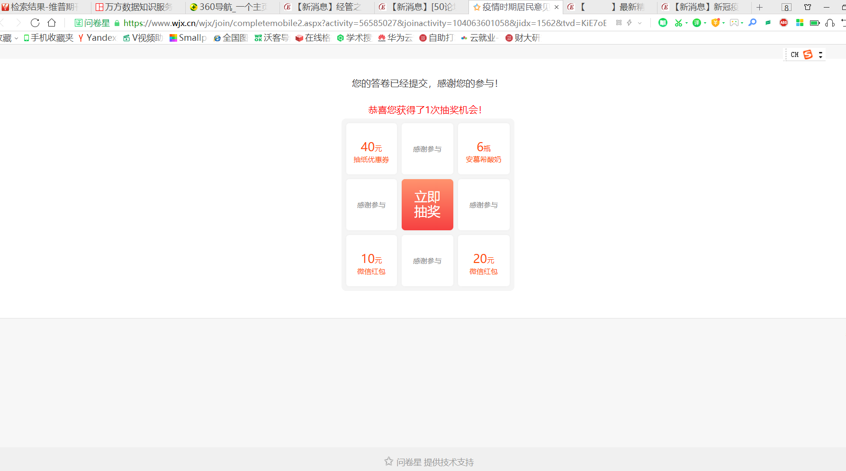The image size is (846, 471).
Task: Select the 40元 抽纸优惠券 prize tile
Action: click(x=371, y=149)
